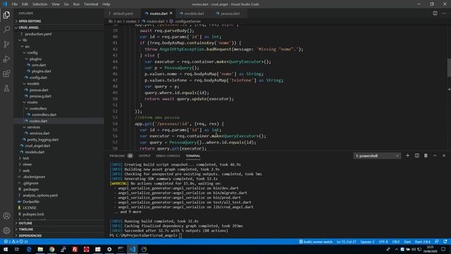Close the routes.dart editor tab
Viewport: 451px width, 254px height.
pos(171,13)
